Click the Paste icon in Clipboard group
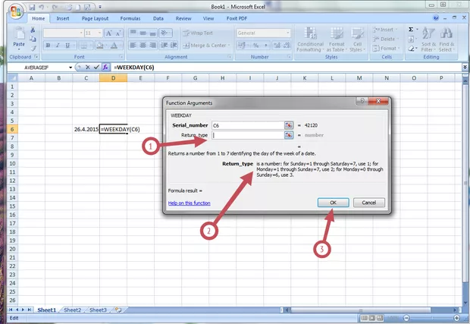470x324 pixels. pos(19,33)
